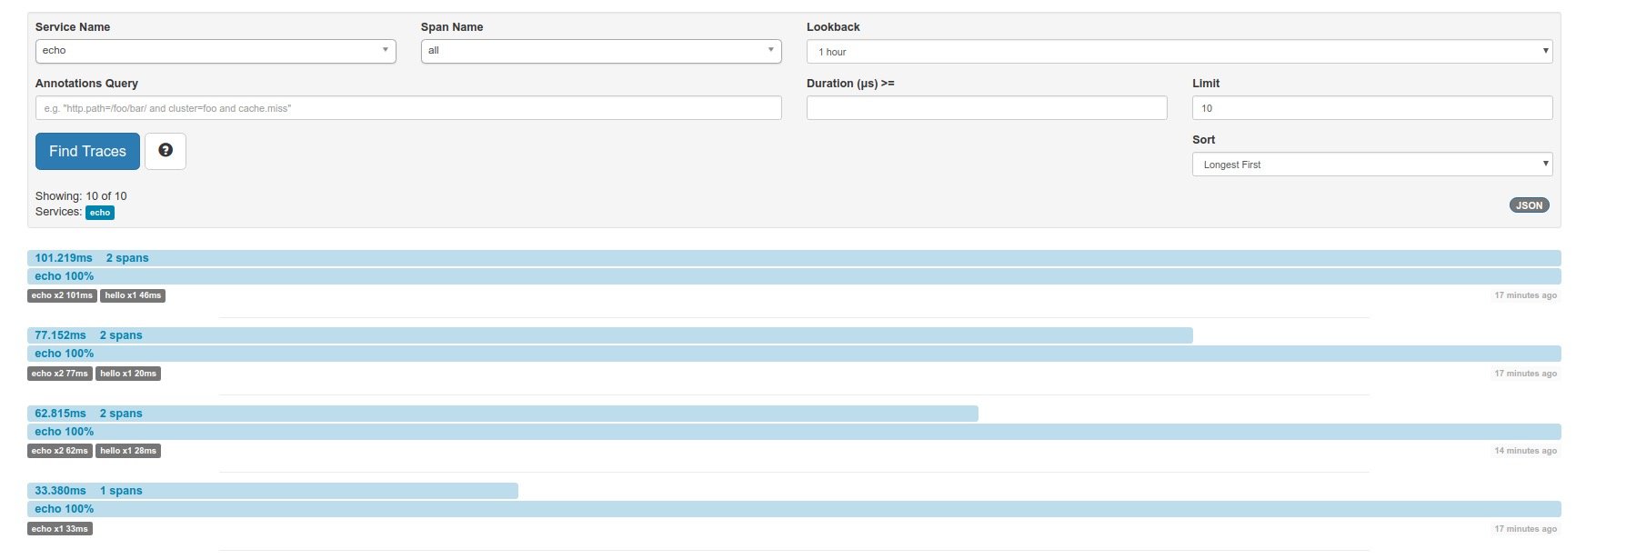Screen dimensions: 1636x559
Task: Open the Service Name dropdown
Action: click(216, 51)
